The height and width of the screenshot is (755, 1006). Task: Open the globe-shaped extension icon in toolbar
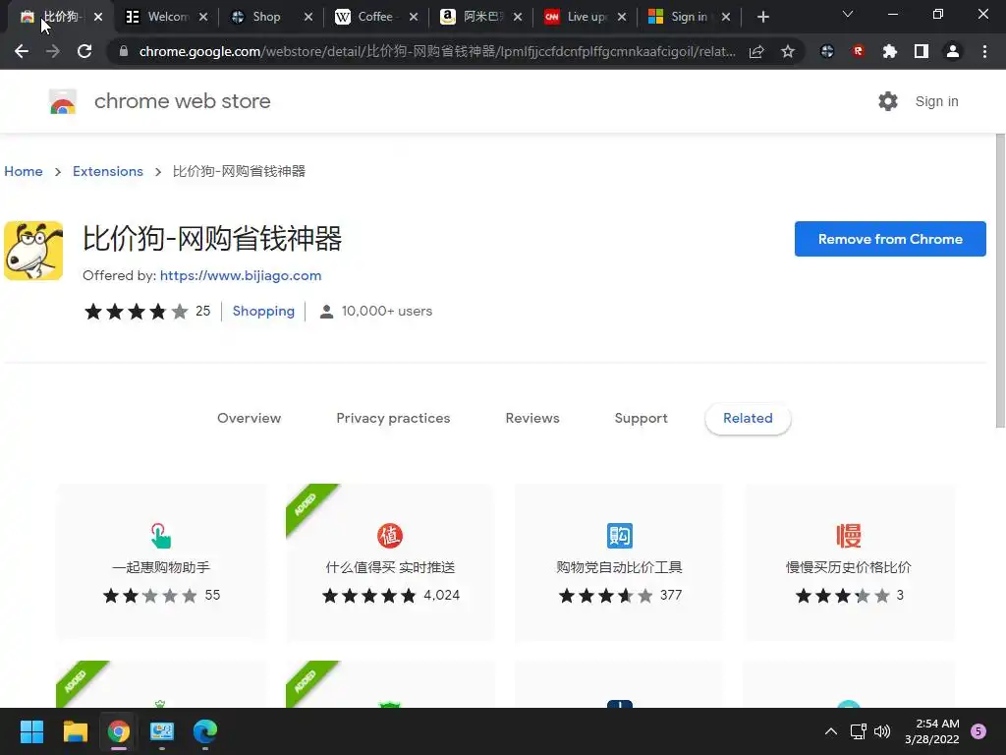[827, 51]
